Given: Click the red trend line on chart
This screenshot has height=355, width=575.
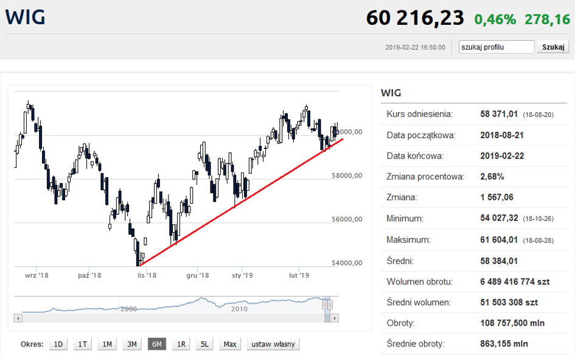Looking at the screenshot, I should tap(242, 202).
